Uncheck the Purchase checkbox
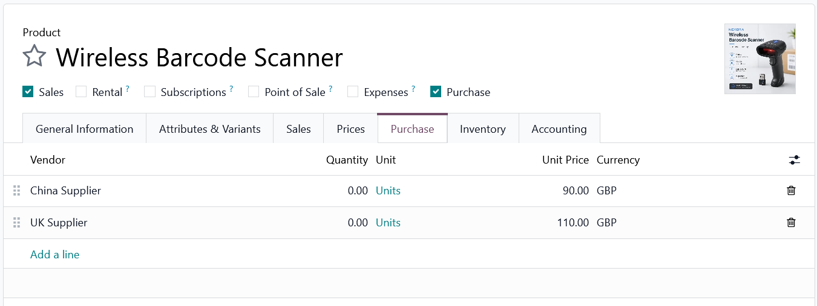The image size is (817, 306). coord(436,92)
